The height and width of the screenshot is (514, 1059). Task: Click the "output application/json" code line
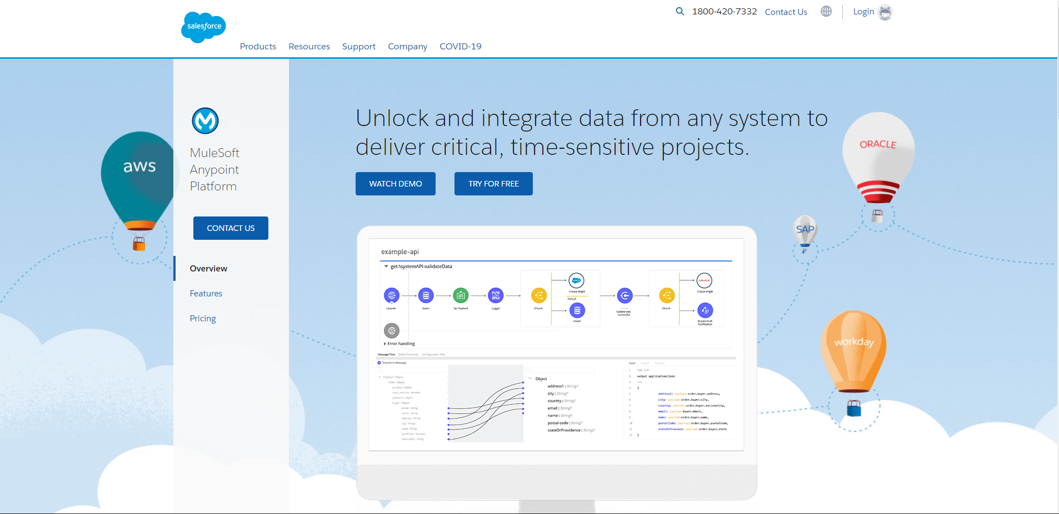point(656,376)
